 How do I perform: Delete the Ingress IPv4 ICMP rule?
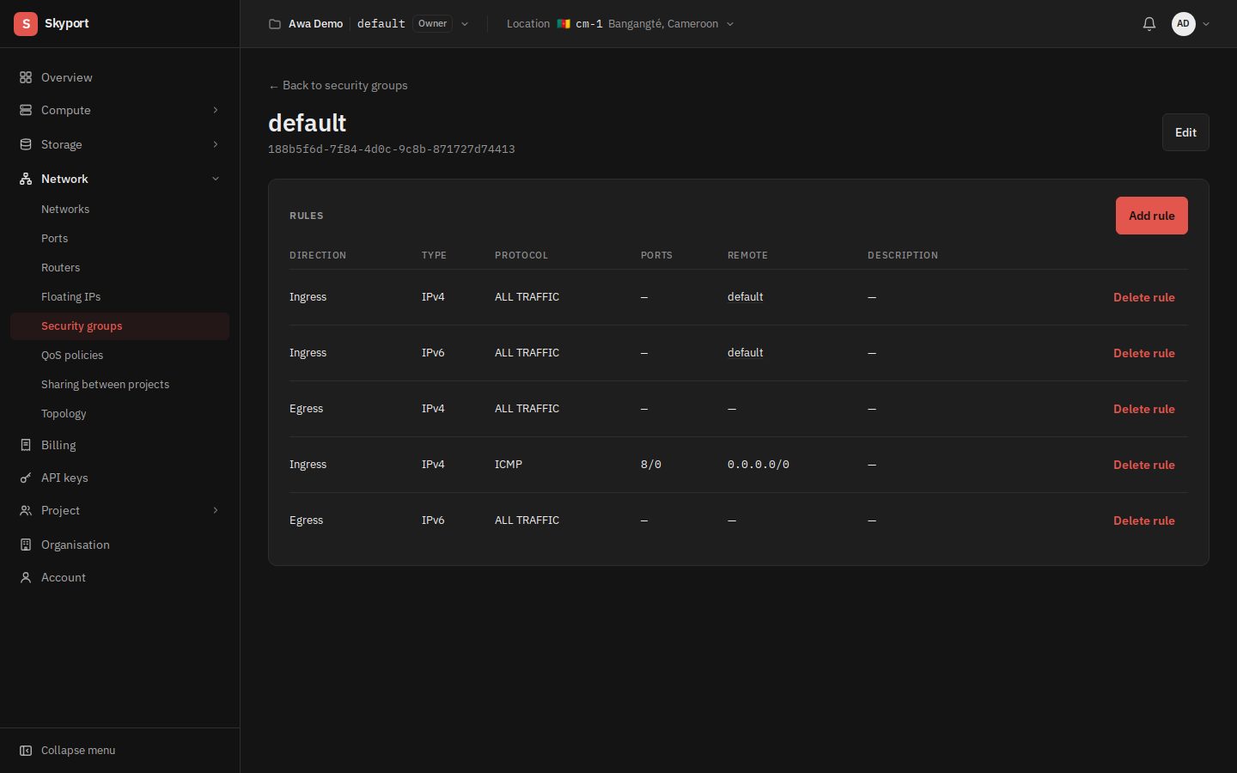[x=1143, y=465]
